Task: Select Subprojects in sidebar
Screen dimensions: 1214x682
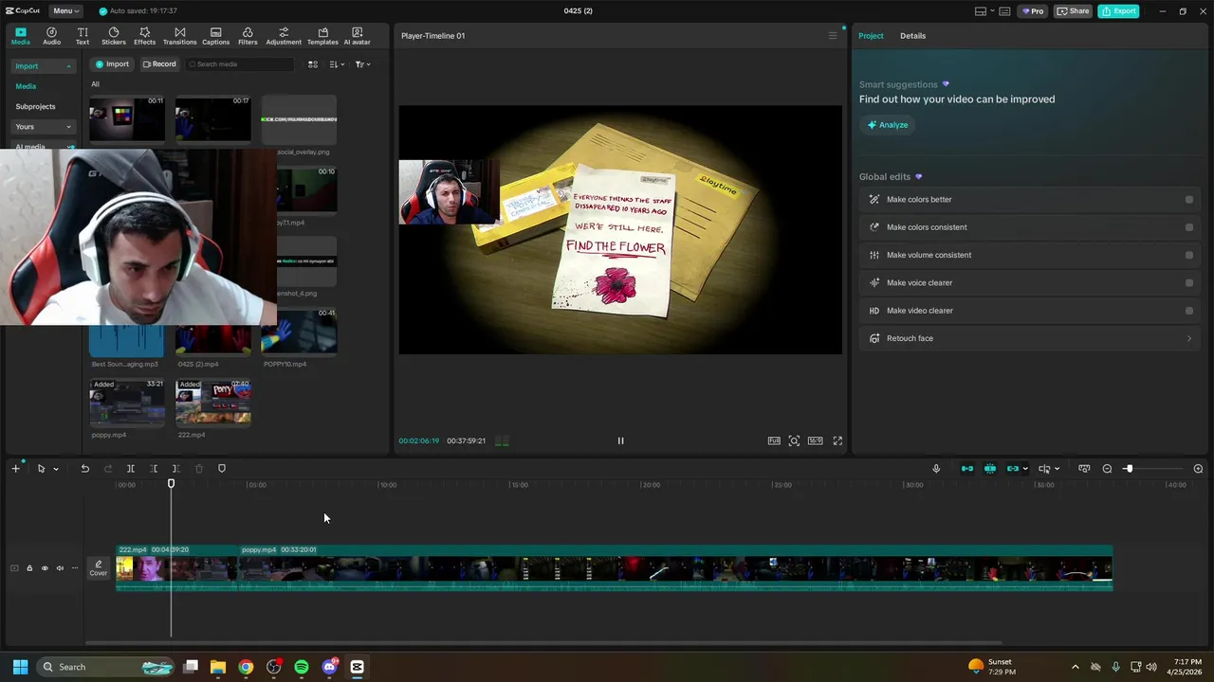Action: pos(35,107)
